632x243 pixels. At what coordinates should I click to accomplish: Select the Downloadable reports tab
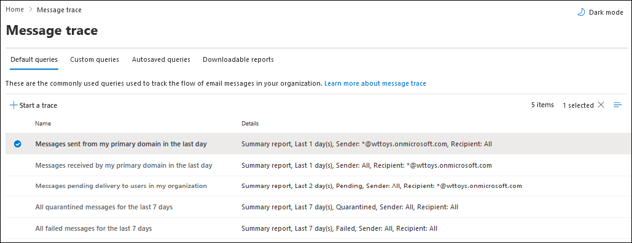pyautogui.click(x=238, y=59)
